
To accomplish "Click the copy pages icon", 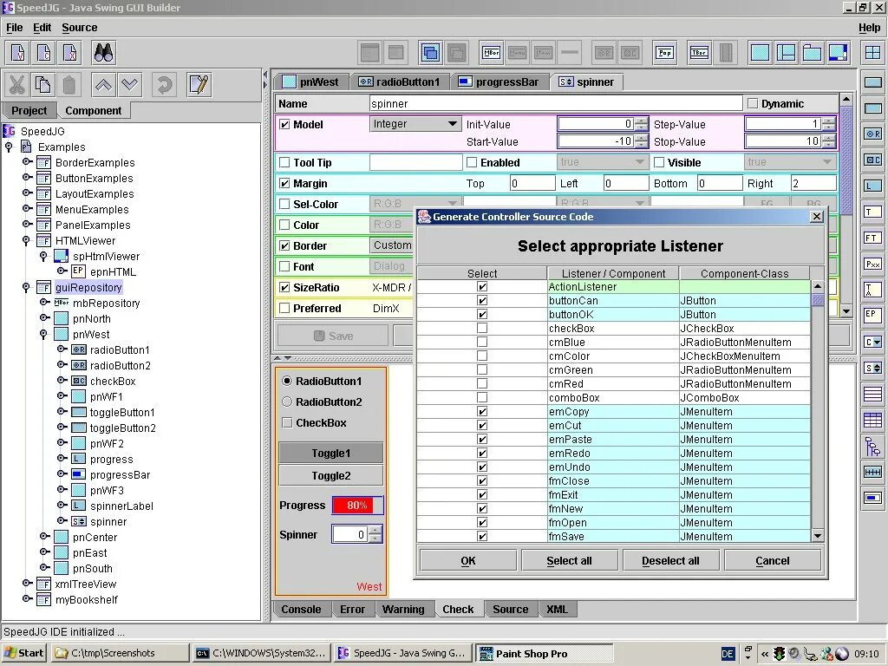I will (43, 85).
